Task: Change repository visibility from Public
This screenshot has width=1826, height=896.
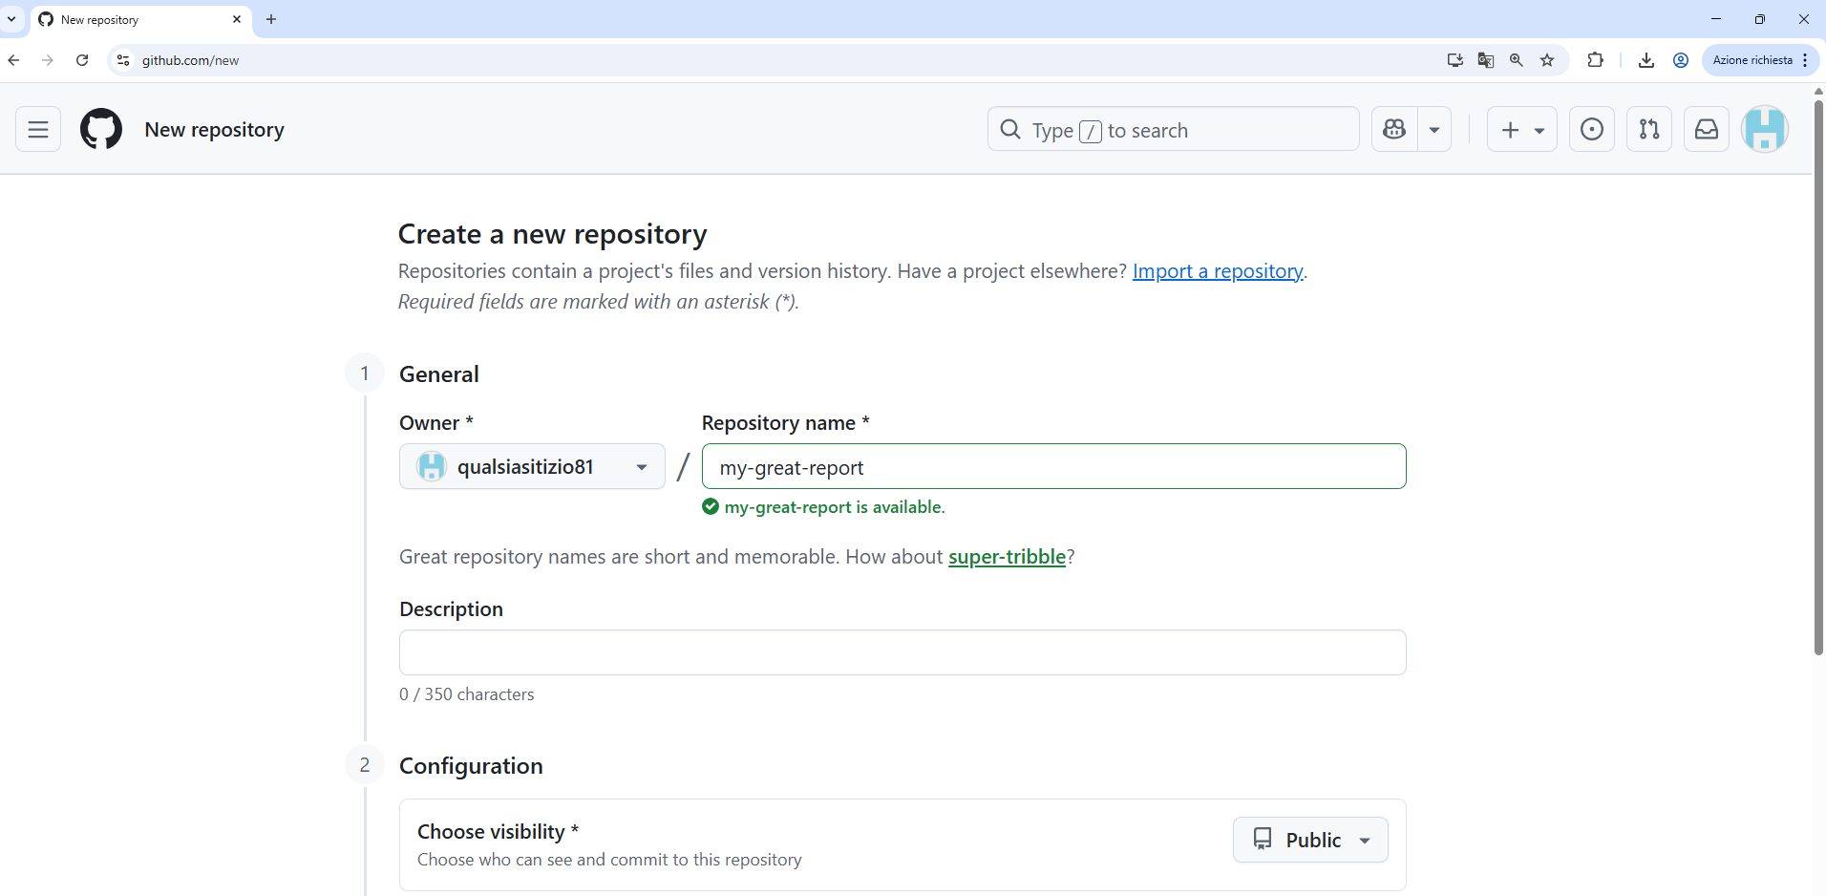Action: click(1309, 840)
